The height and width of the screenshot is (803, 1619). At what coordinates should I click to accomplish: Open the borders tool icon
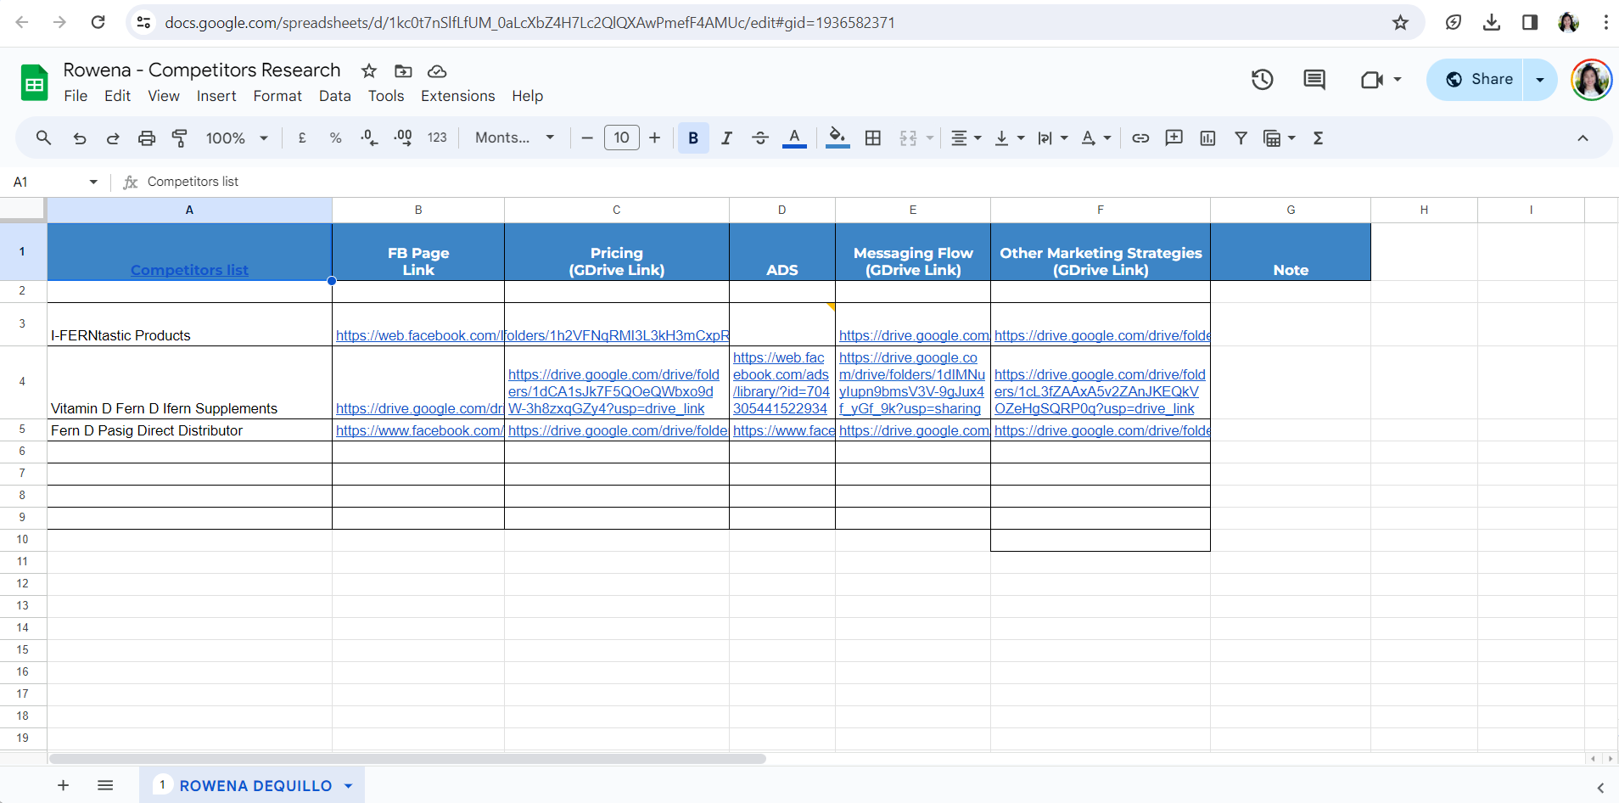click(x=872, y=138)
